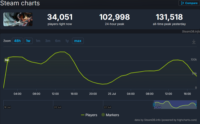This screenshot has height=124, width=200.
Task: Click highlighted navigator window selection
Action: 175,104
